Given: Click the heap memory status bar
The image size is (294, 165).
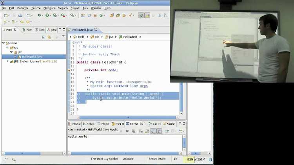Looking at the screenshot, I should click(x=196, y=159).
